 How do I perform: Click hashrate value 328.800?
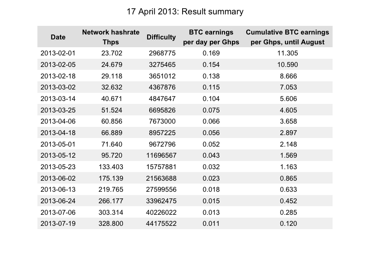(111, 223)
